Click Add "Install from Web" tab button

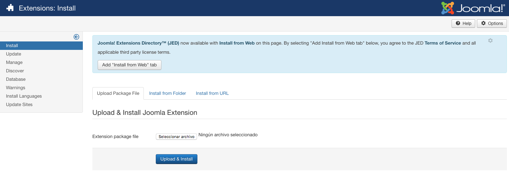click(129, 65)
